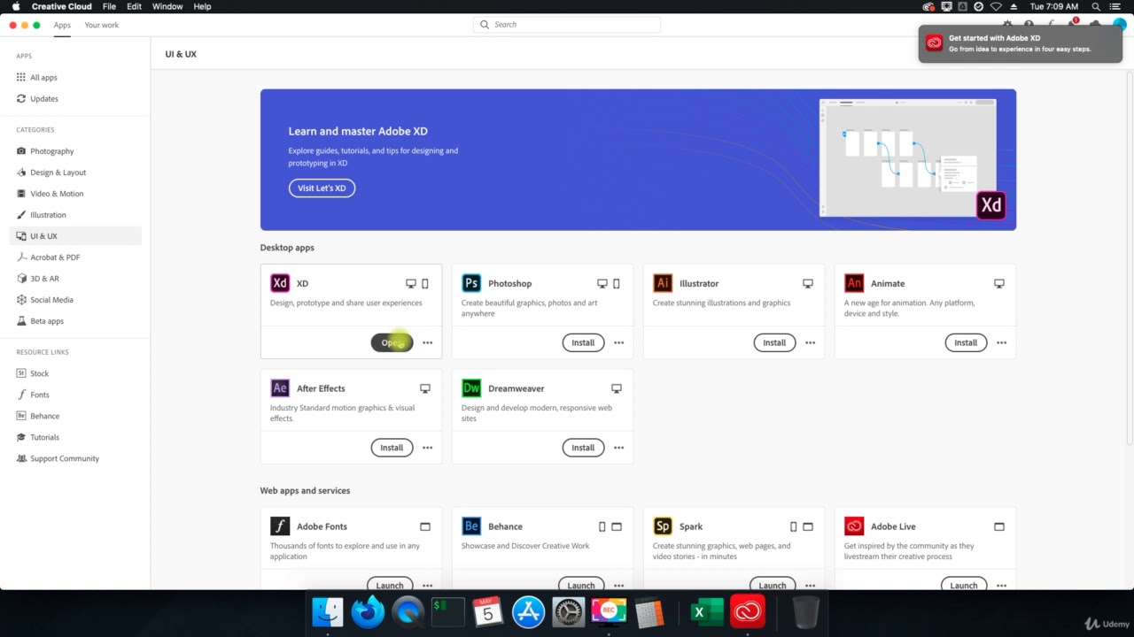The image size is (1134, 637).
Task: Open Tutorials resource link
Action: click(x=75, y=437)
